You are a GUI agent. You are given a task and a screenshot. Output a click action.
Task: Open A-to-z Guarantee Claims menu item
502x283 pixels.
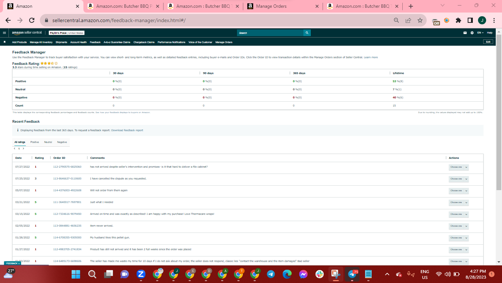point(117,42)
